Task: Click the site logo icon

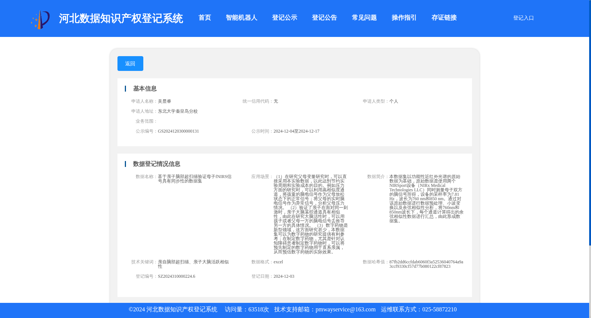Action: [x=40, y=20]
